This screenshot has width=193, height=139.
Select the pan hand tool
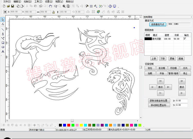50,6
